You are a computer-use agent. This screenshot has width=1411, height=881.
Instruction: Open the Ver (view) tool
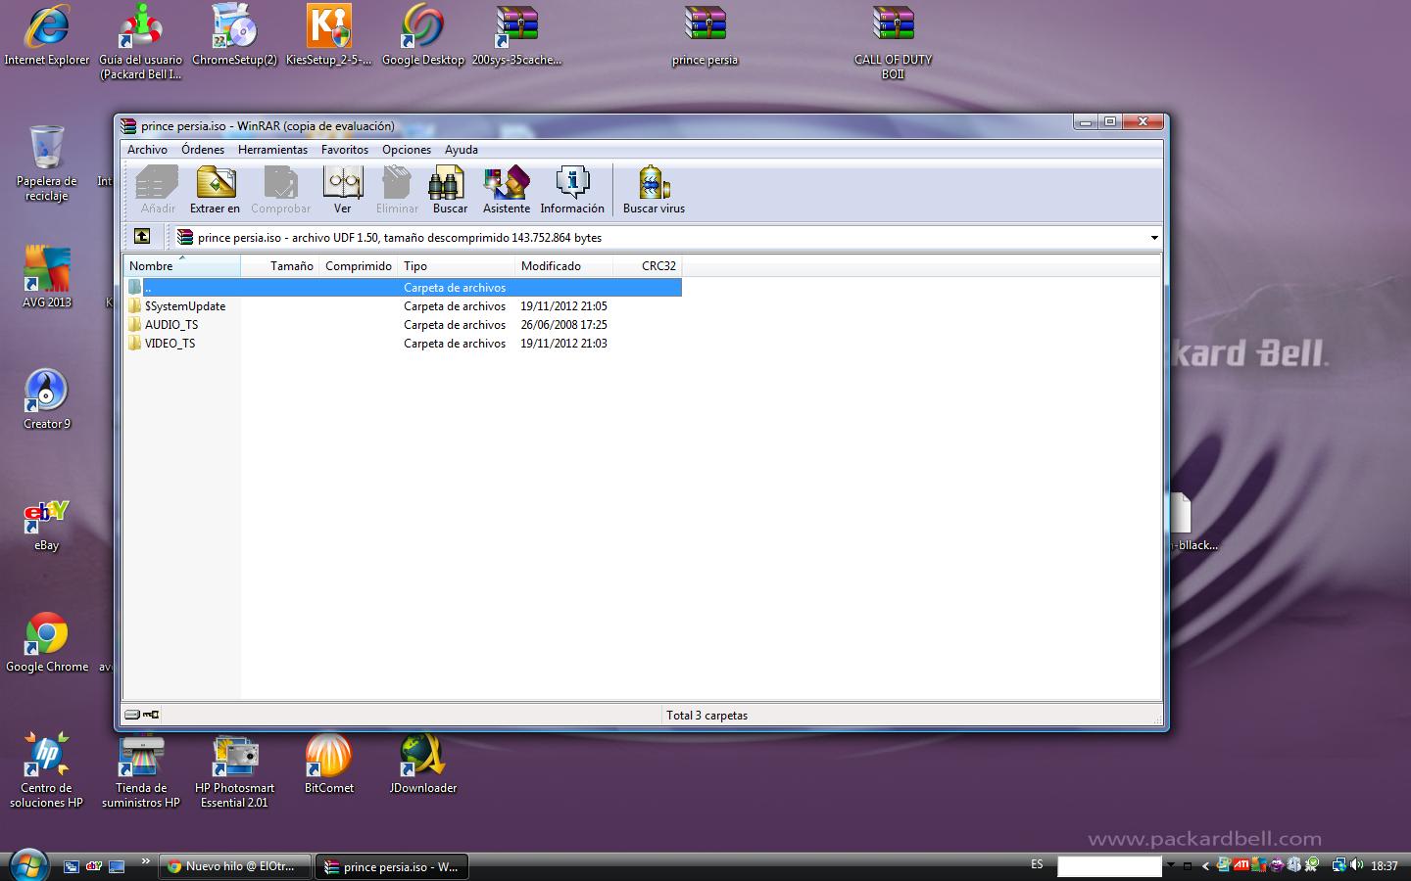tap(342, 189)
